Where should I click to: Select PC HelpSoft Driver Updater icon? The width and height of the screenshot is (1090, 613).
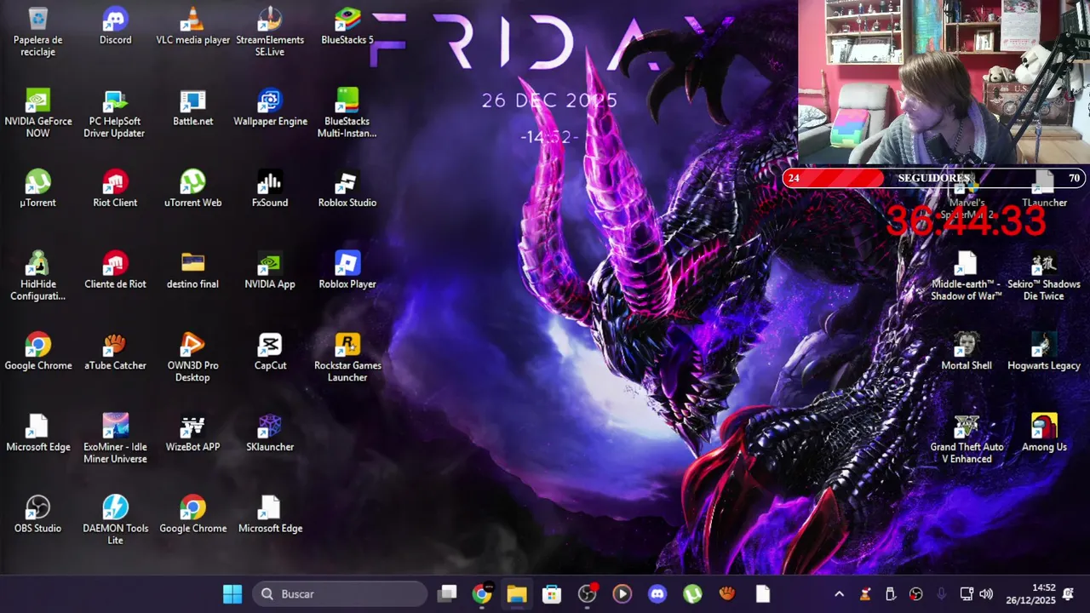(115, 113)
